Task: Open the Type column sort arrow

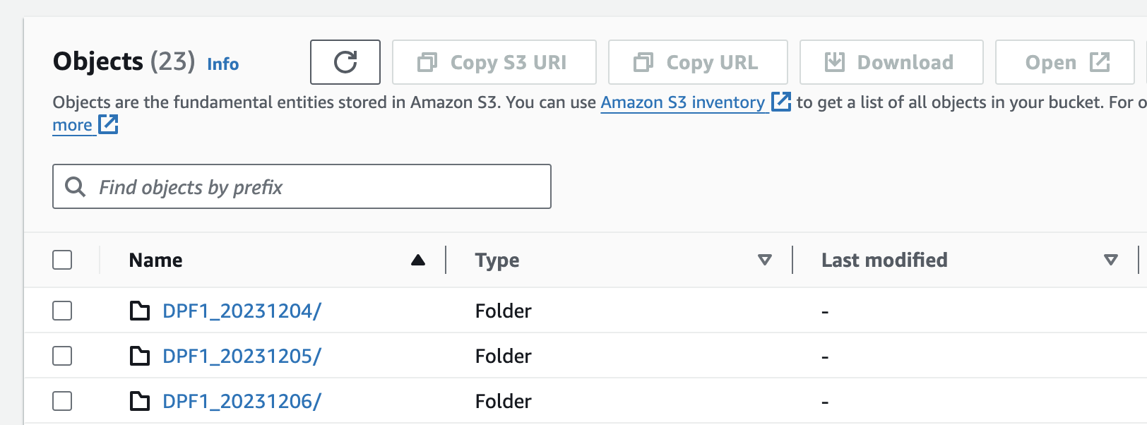Action: 764,260
